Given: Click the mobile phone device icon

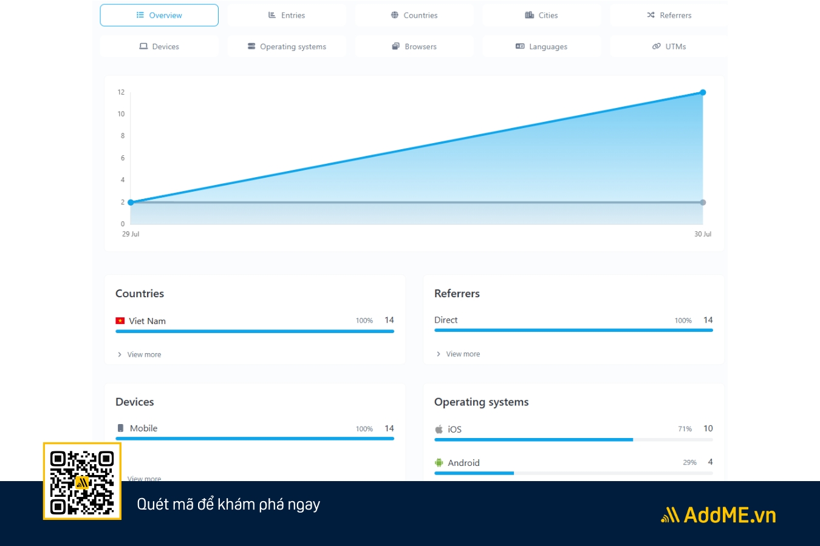Looking at the screenshot, I should 120,428.
